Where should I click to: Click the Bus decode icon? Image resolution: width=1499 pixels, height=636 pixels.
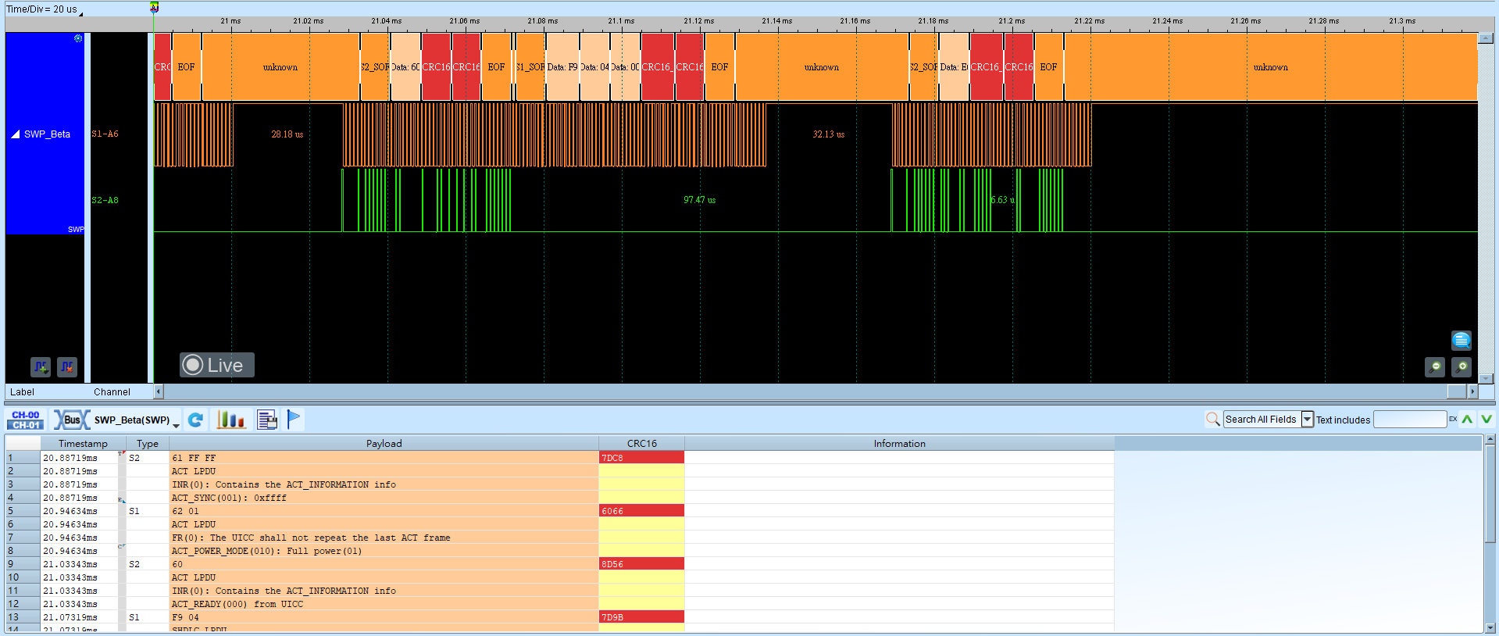[x=71, y=420]
